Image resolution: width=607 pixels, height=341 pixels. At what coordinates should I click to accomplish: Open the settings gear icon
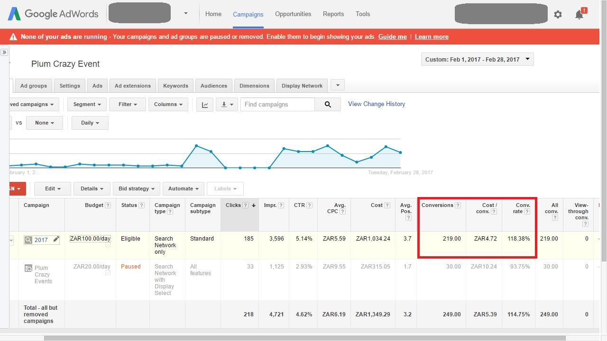point(558,15)
